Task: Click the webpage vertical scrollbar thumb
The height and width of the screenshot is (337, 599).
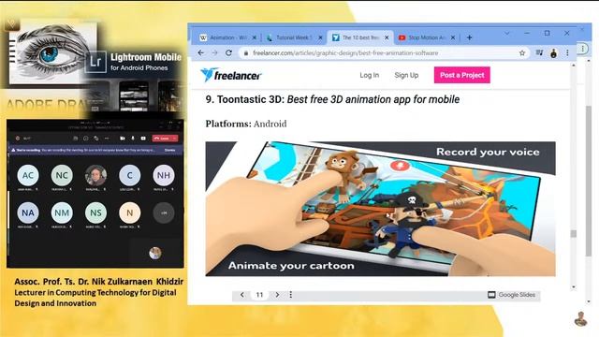Action: pos(574,234)
